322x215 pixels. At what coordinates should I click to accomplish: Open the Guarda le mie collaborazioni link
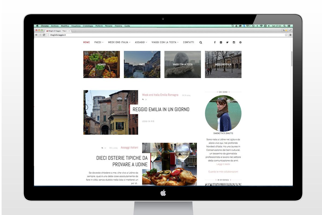[223, 172]
